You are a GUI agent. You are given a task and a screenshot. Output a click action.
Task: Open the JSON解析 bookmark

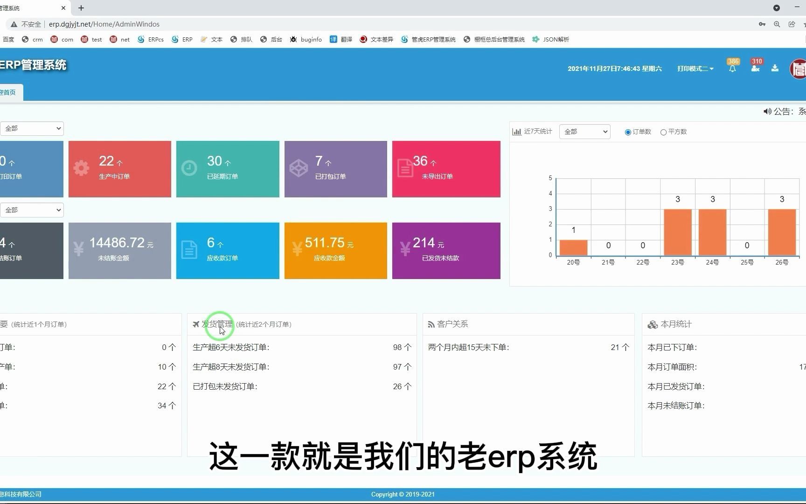pos(551,40)
